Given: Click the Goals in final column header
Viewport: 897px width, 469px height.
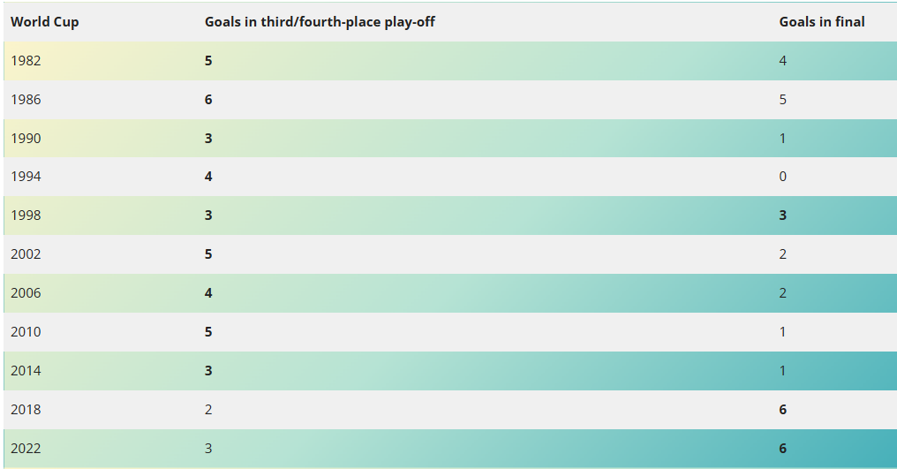Looking at the screenshot, I should coord(822,22).
